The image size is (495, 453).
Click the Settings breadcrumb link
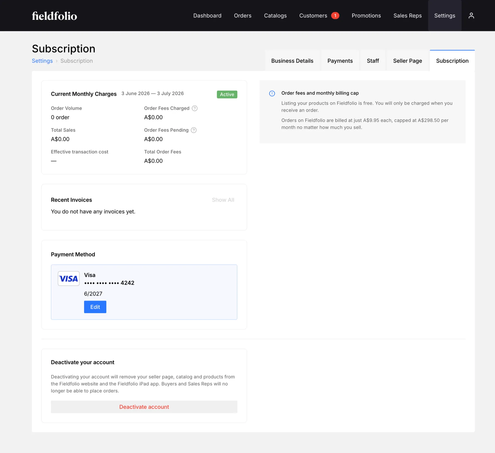coord(42,61)
